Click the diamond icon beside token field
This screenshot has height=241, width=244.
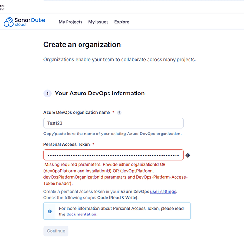[x=188, y=155]
